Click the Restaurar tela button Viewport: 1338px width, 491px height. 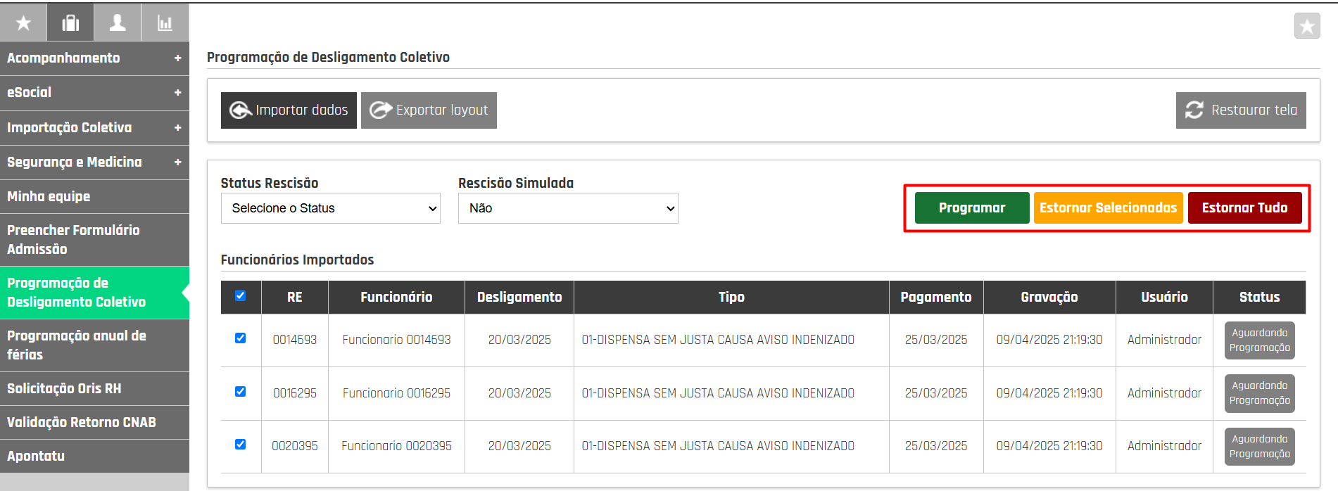pos(1241,110)
